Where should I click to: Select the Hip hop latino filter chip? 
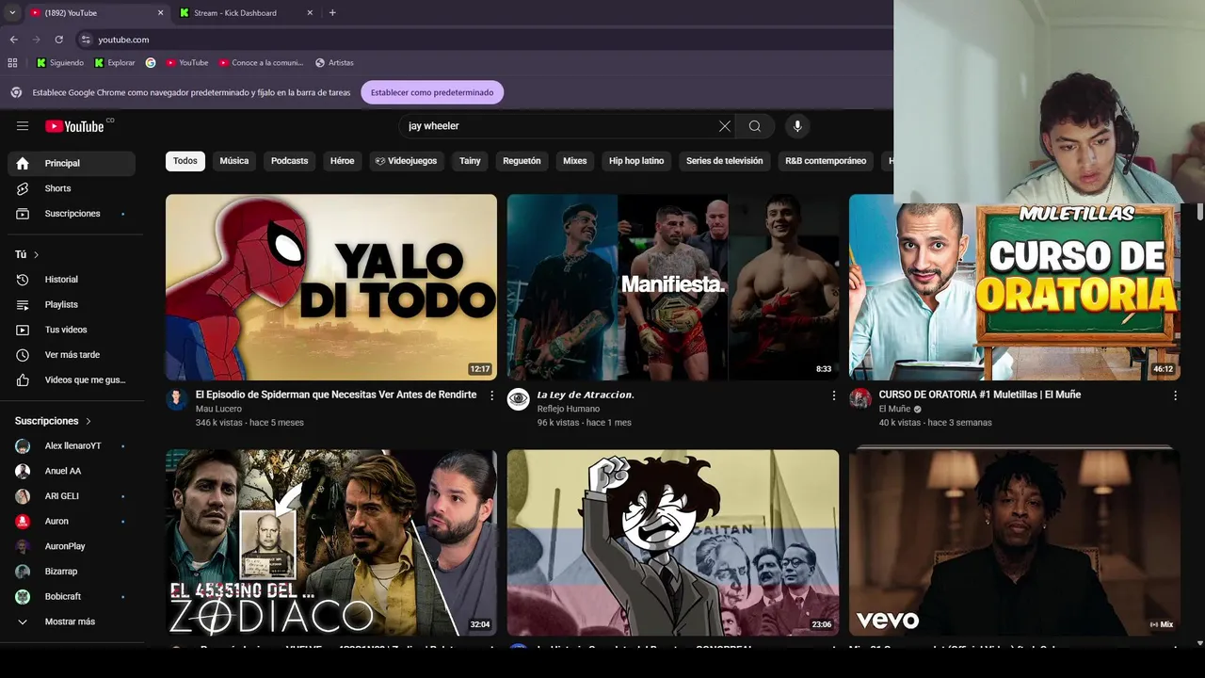tap(636, 161)
